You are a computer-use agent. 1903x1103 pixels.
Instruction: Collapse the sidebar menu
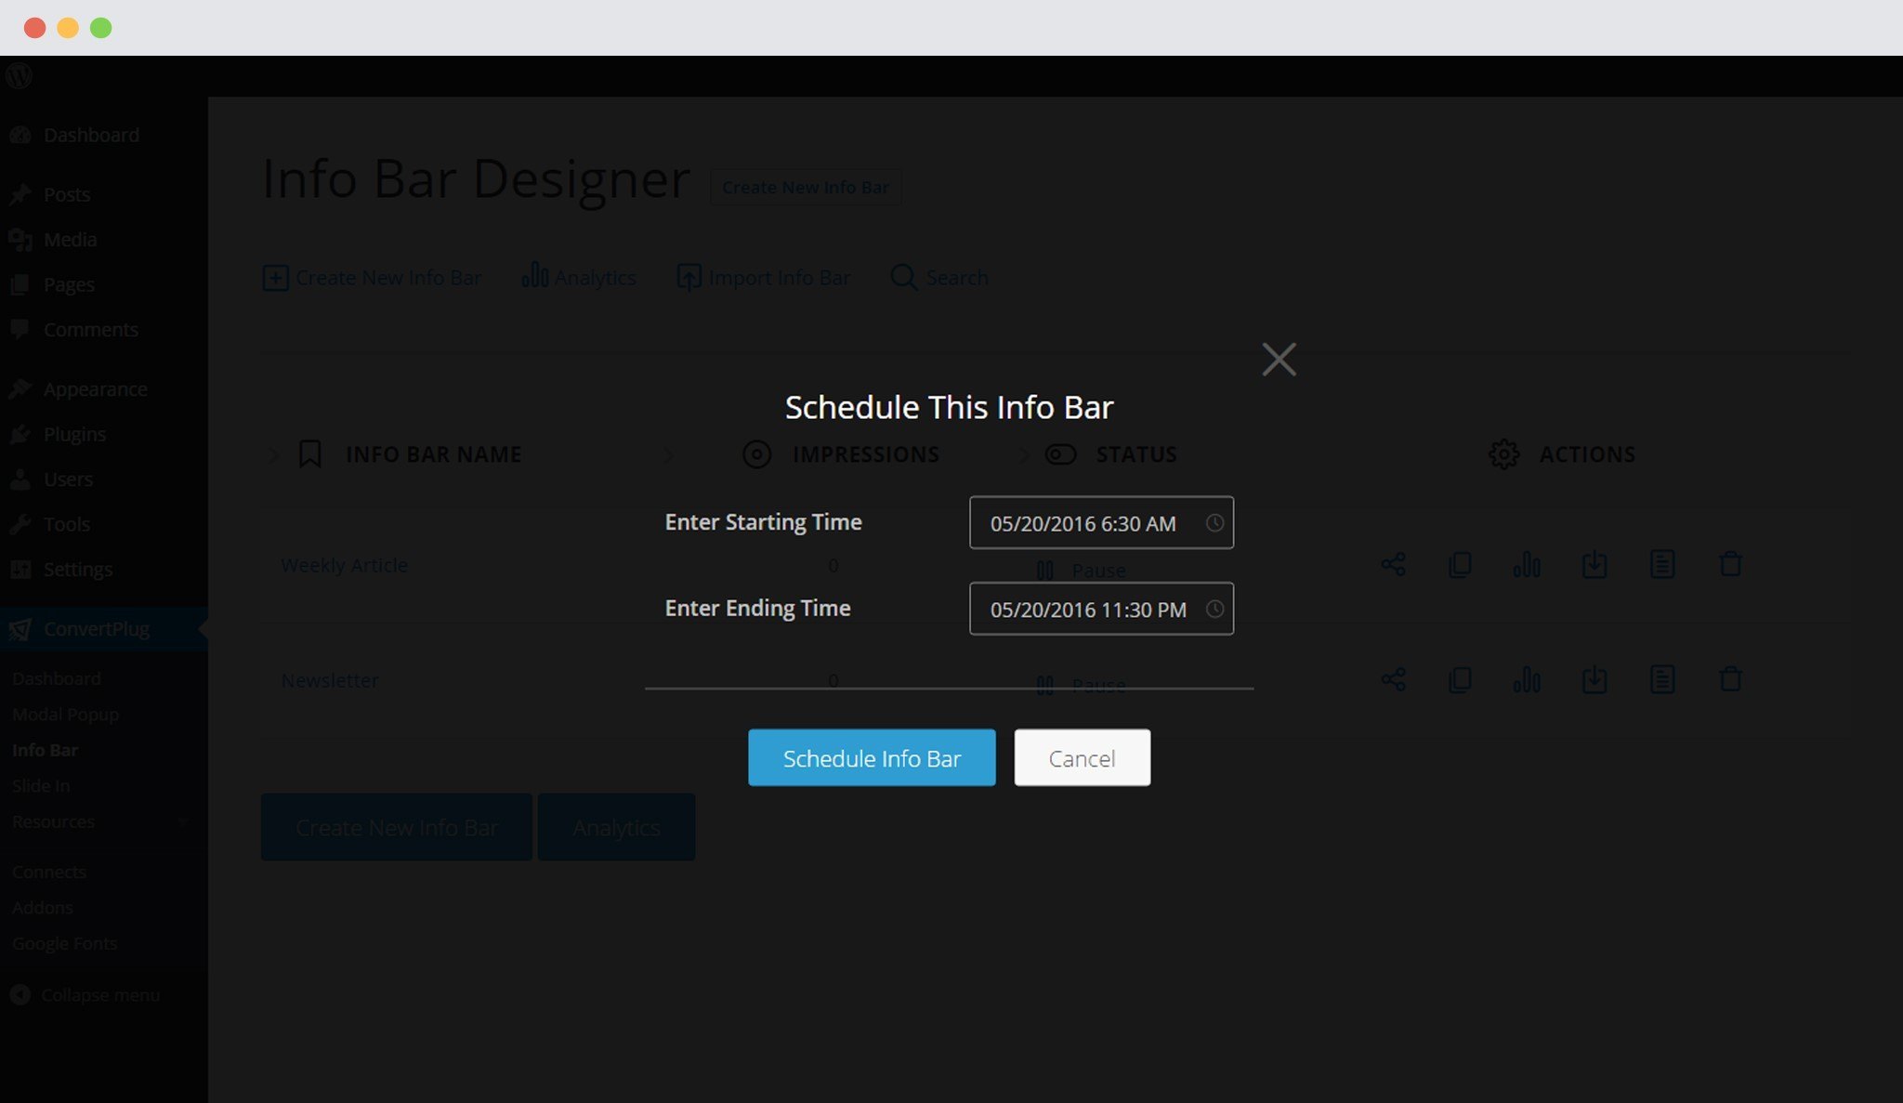85,994
